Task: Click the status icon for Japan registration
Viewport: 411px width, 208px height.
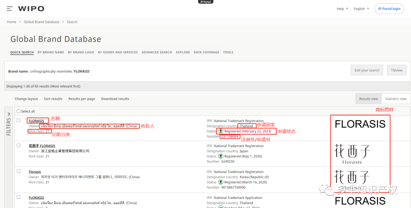Action: pos(220,156)
